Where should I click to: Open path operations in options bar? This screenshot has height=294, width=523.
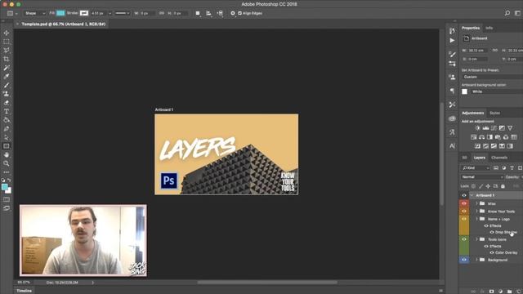point(198,13)
